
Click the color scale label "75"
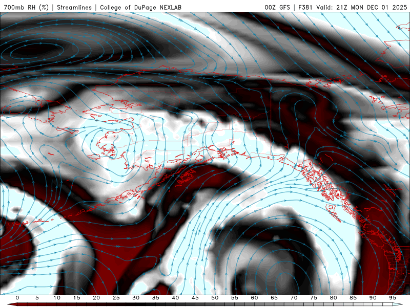(314, 298)
